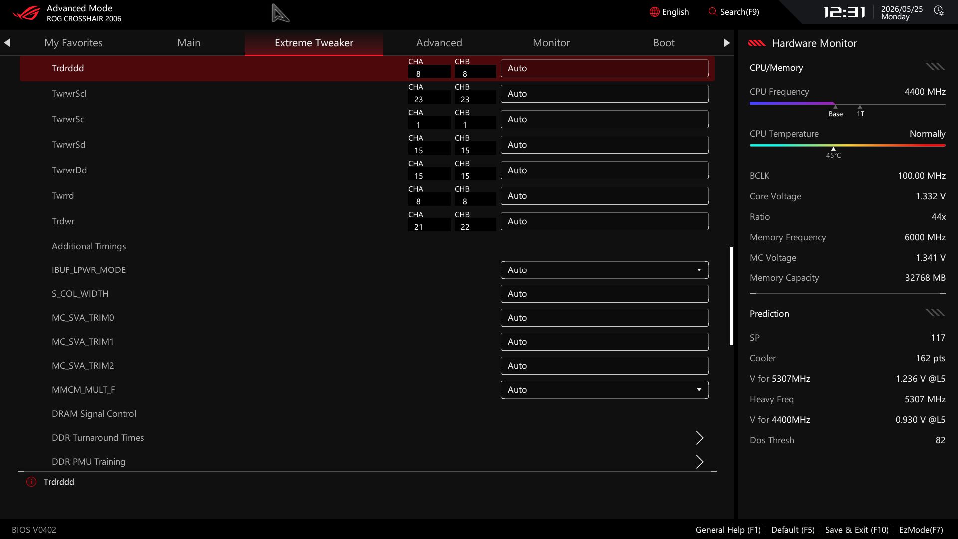Open MMCM_MULT_F dropdown
Image resolution: width=958 pixels, height=539 pixels.
[x=604, y=390]
